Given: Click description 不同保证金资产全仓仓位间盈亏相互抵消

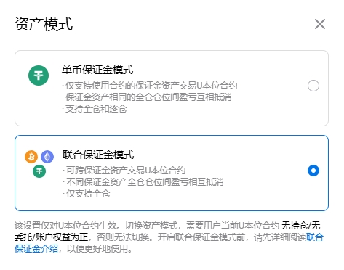Looking at the screenshot, I should (143, 182).
